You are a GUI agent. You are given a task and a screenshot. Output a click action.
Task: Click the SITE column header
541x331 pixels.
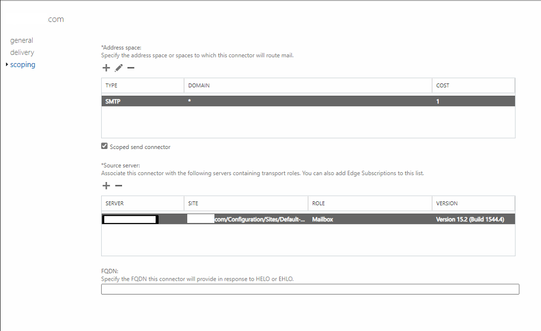(x=193, y=203)
